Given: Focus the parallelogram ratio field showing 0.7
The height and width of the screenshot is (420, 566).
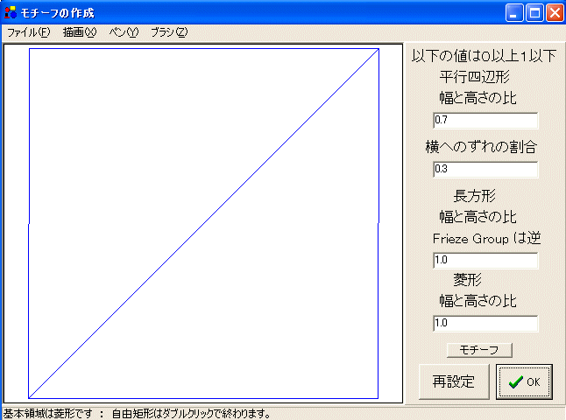Looking at the screenshot, I should [x=485, y=120].
